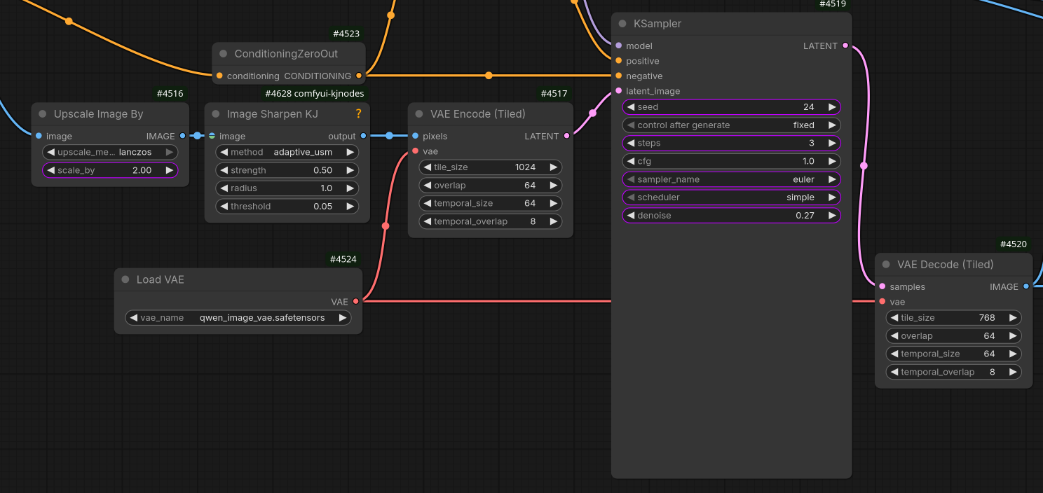Click VAE Decode samples input socket
The image size is (1043, 493).
pos(882,286)
